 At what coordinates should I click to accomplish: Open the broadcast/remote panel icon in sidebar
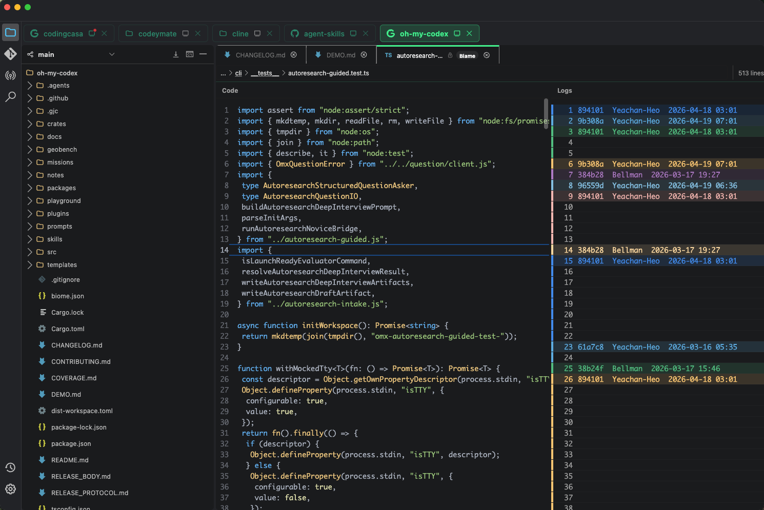pos(10,75)
